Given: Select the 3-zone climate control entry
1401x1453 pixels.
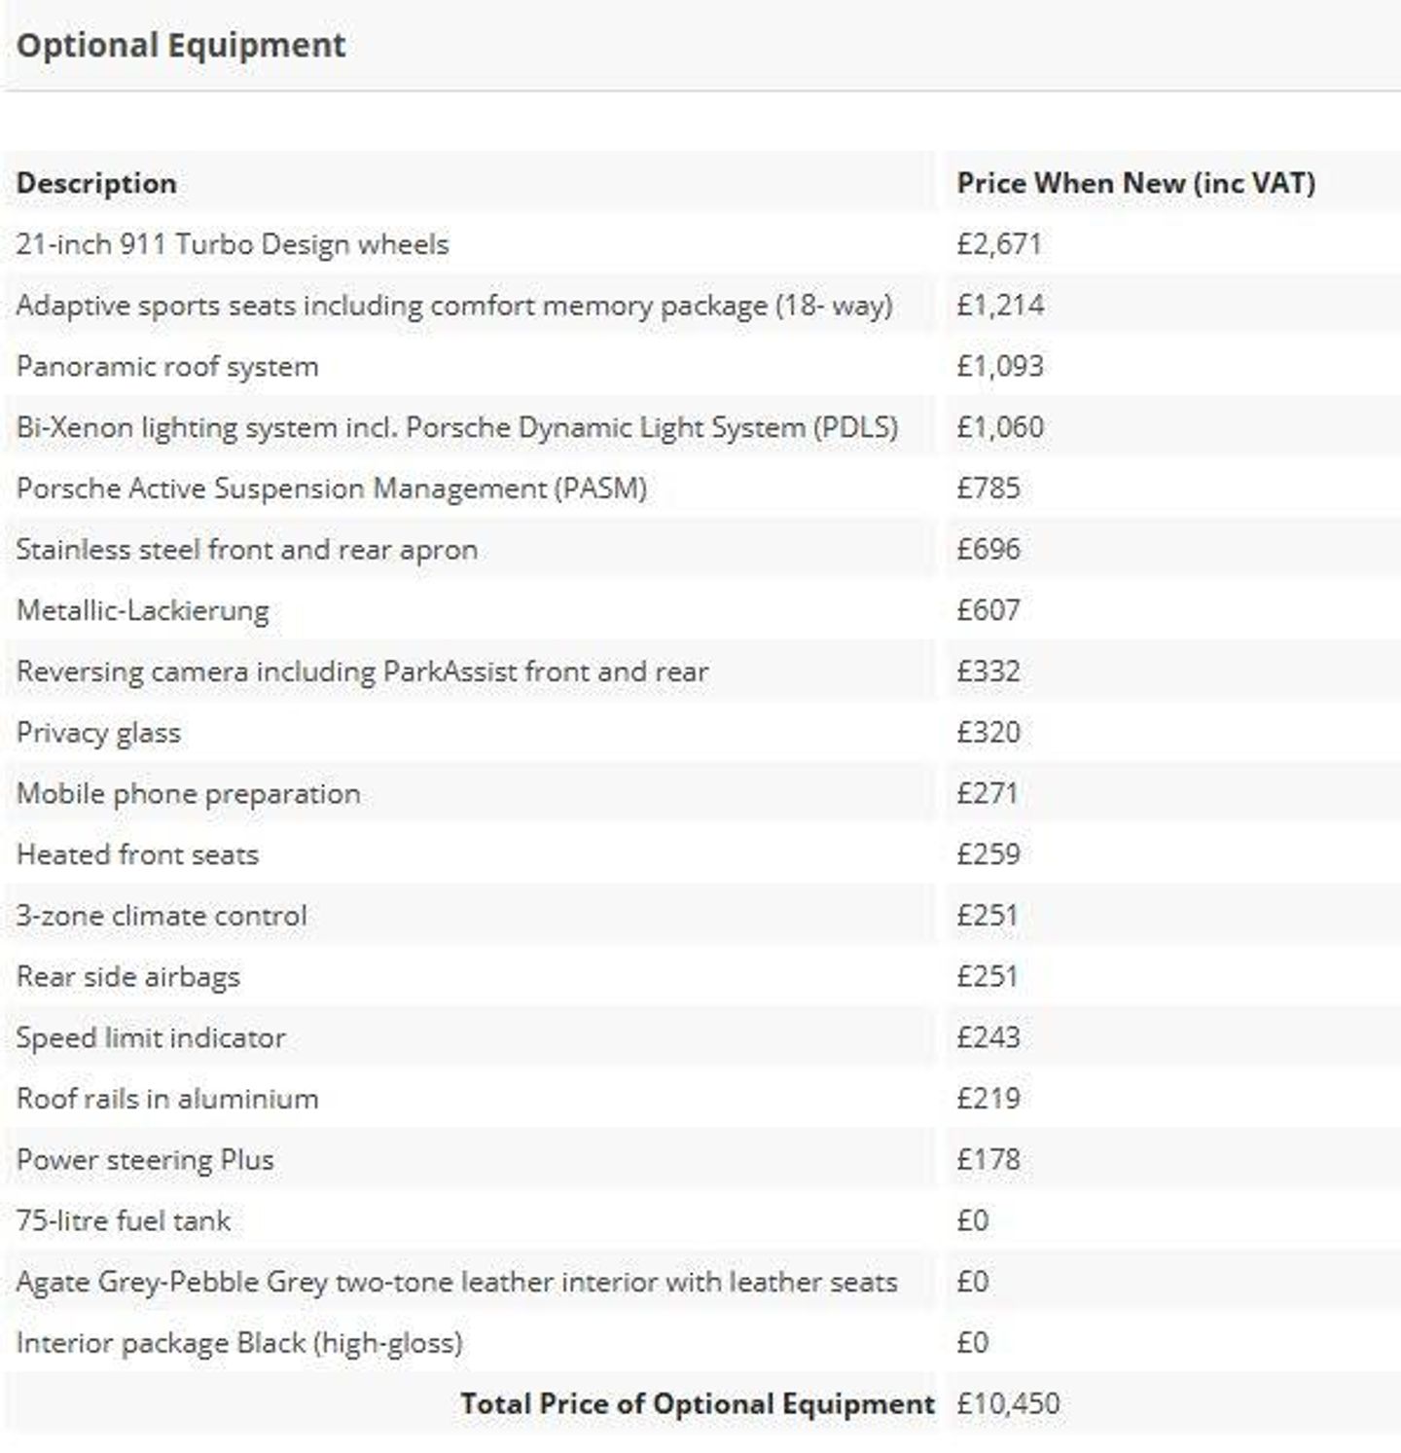Looking at the screenshot, I should [x=162, y=916].
